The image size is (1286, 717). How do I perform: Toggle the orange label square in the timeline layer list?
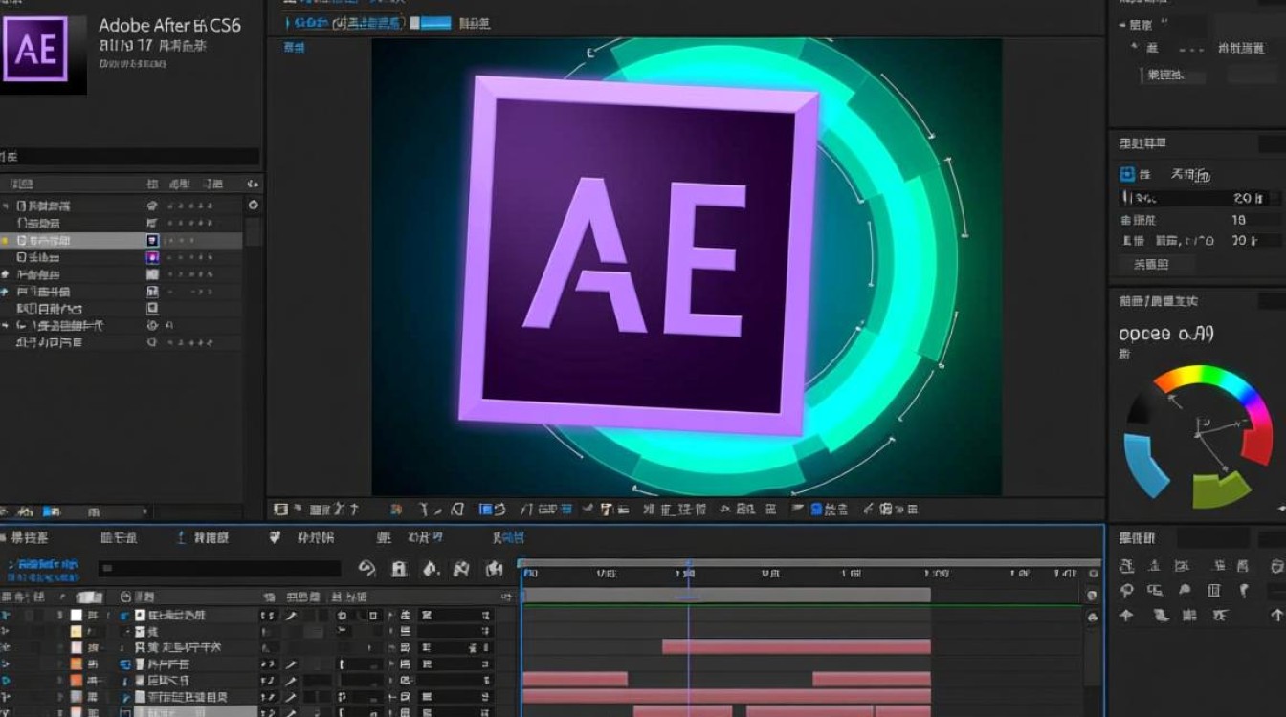(76, 663)
